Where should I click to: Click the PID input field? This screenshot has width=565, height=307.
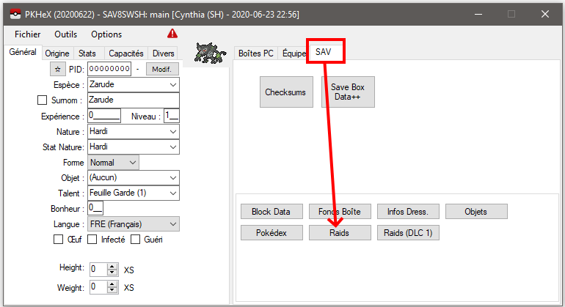click(x=109, y=69)
